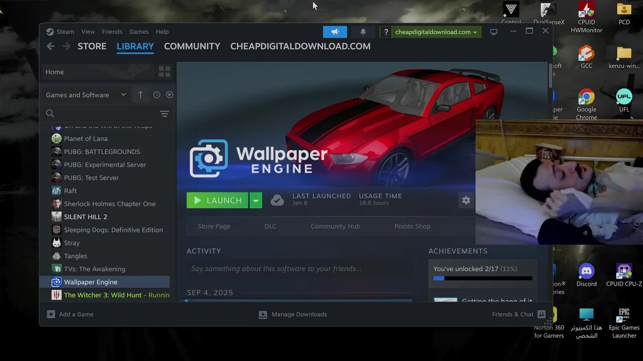Viewport: 643px width, 361px height.
Task: Open CPUID CPU-Z desktop icon
Action: tap(624, 275)
